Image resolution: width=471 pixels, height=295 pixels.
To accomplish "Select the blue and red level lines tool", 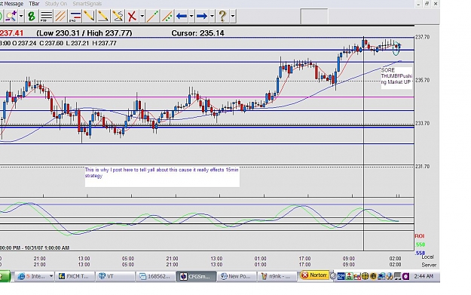I will tap(75, 16).
